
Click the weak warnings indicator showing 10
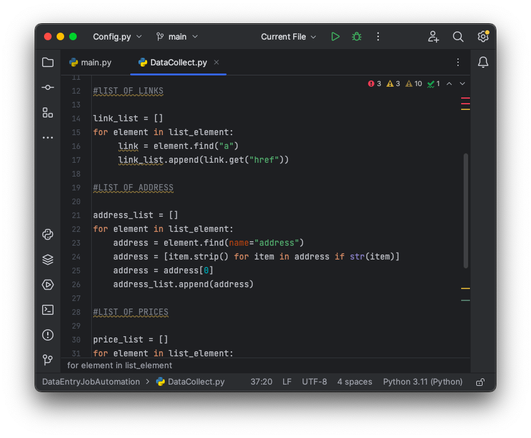coord(414,84)
